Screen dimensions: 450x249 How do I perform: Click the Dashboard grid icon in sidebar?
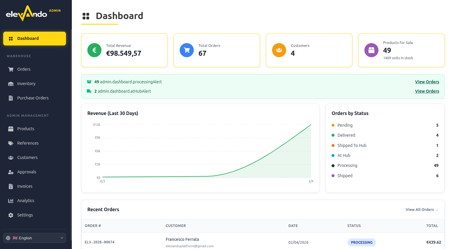pyautogui.click(x=11, y=38)
